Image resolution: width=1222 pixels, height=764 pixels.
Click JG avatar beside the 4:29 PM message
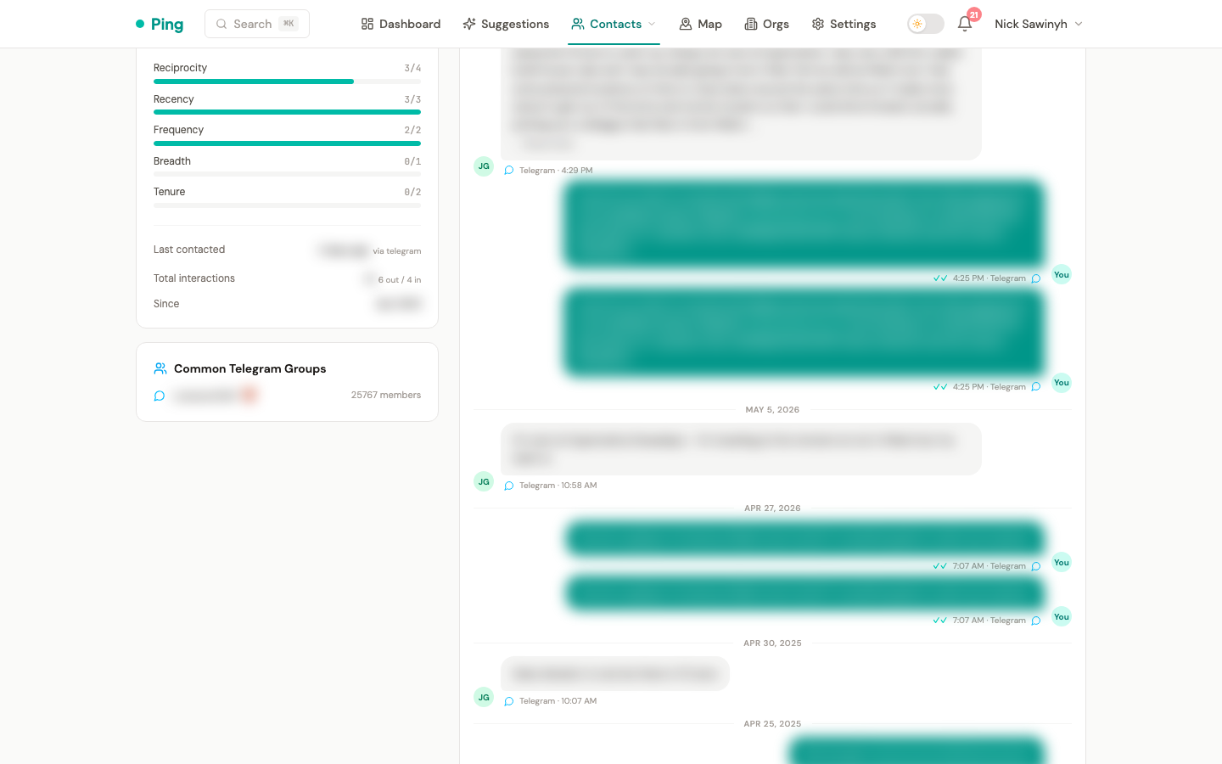coord(484,166)
